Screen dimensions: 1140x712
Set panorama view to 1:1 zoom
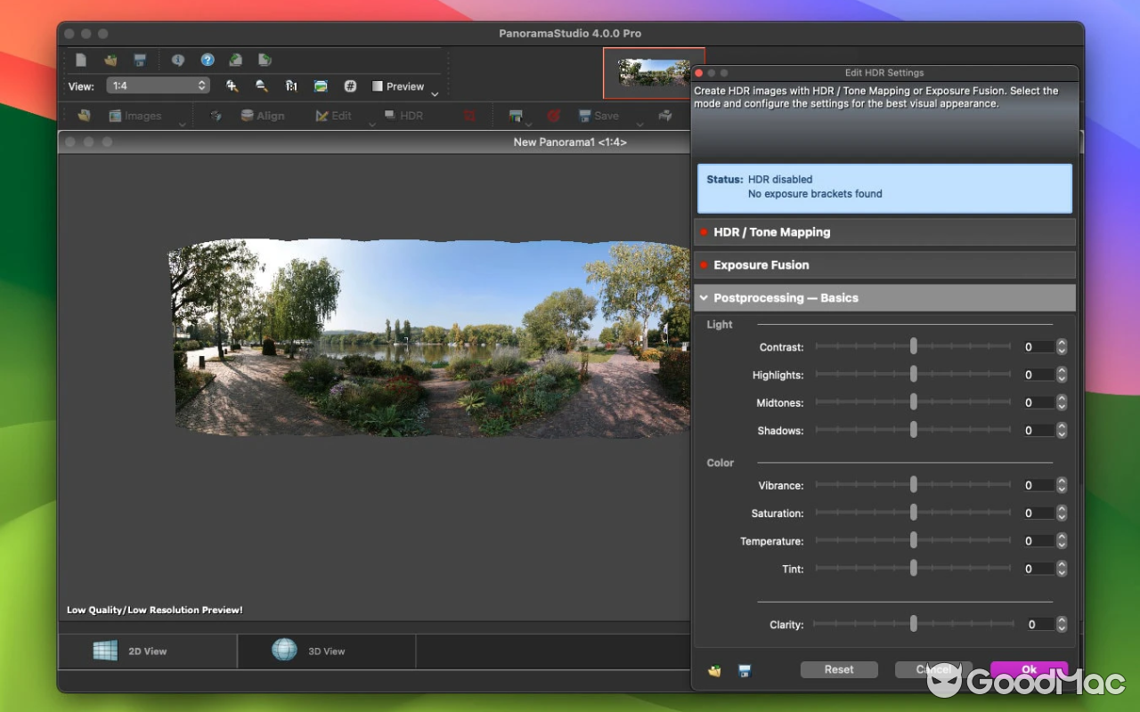pyautogui.click(x=291, y=85)
